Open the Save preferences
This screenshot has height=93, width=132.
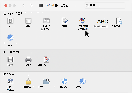click(x=10, y=59)
